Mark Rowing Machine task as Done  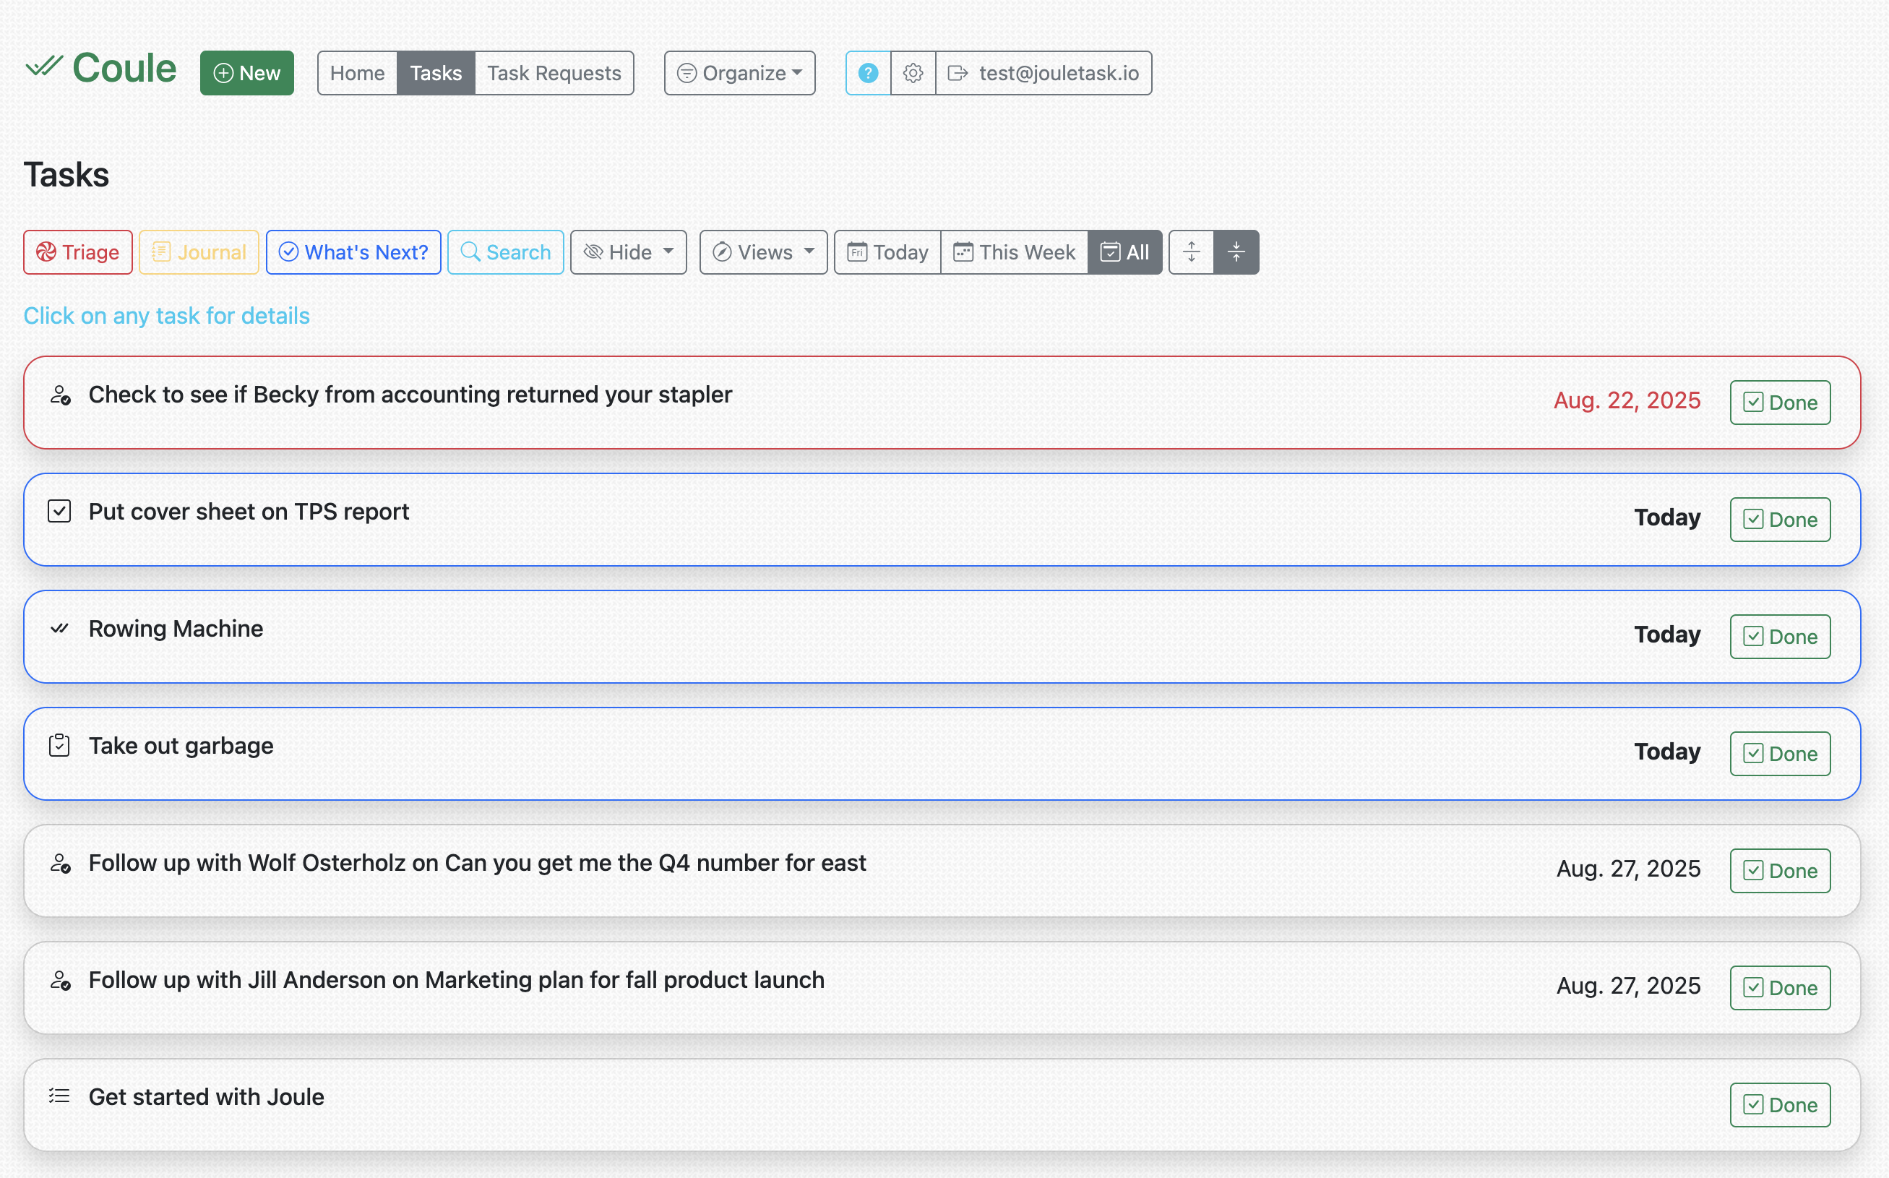pos(1780,637)
